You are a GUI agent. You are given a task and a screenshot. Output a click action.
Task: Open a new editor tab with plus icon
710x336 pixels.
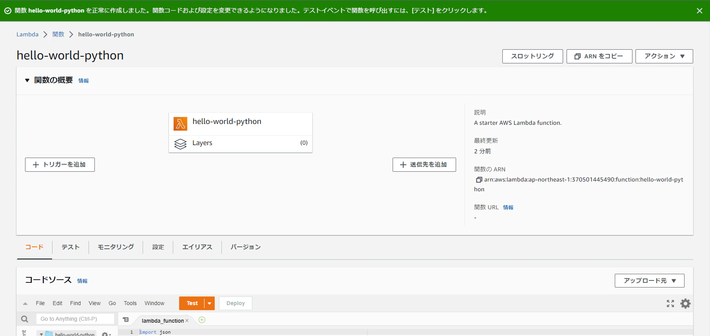pos(202,320)
